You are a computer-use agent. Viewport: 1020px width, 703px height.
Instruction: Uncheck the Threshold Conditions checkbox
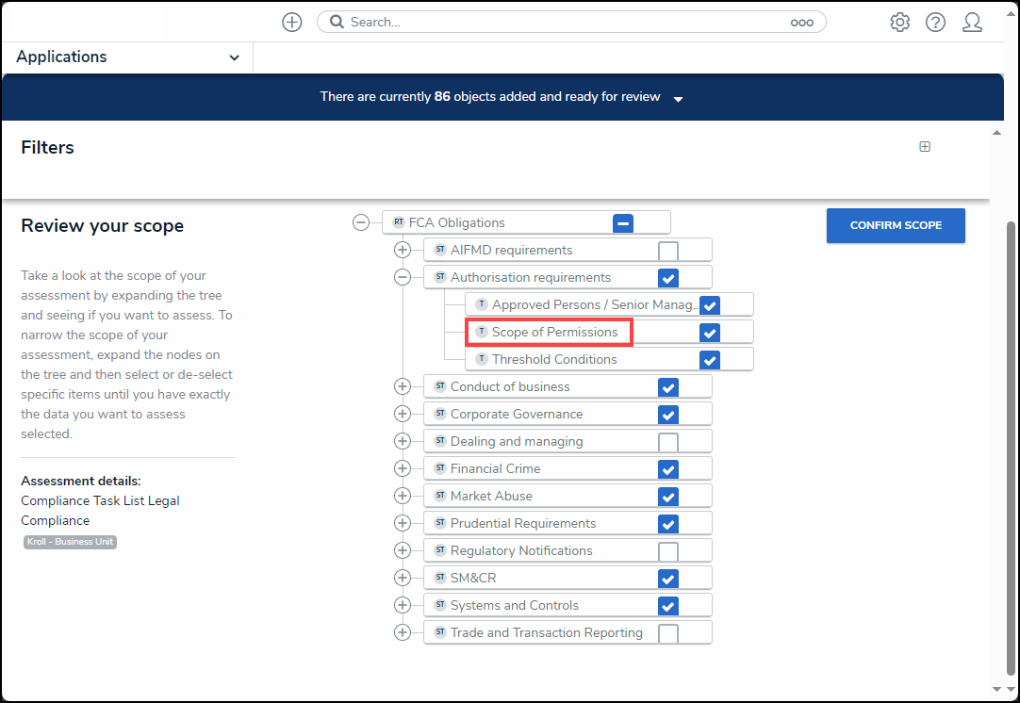pyautogui.click(x=710, y=360)
